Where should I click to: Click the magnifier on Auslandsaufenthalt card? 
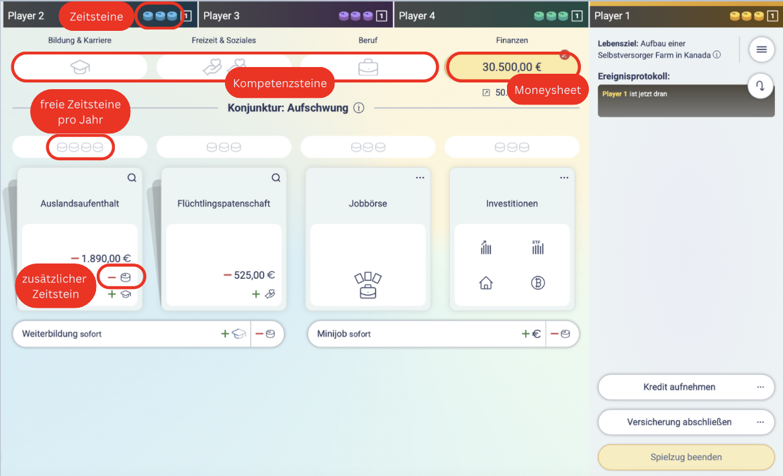tap(132, 178)
